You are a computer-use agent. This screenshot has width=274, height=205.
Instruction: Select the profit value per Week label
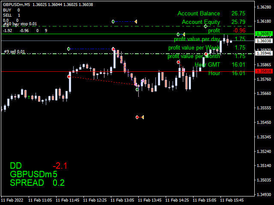pos(194,47)
